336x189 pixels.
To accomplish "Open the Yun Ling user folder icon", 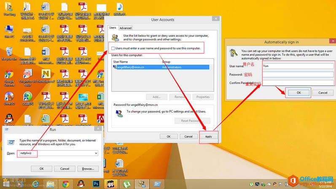I will tap(9, 9).
